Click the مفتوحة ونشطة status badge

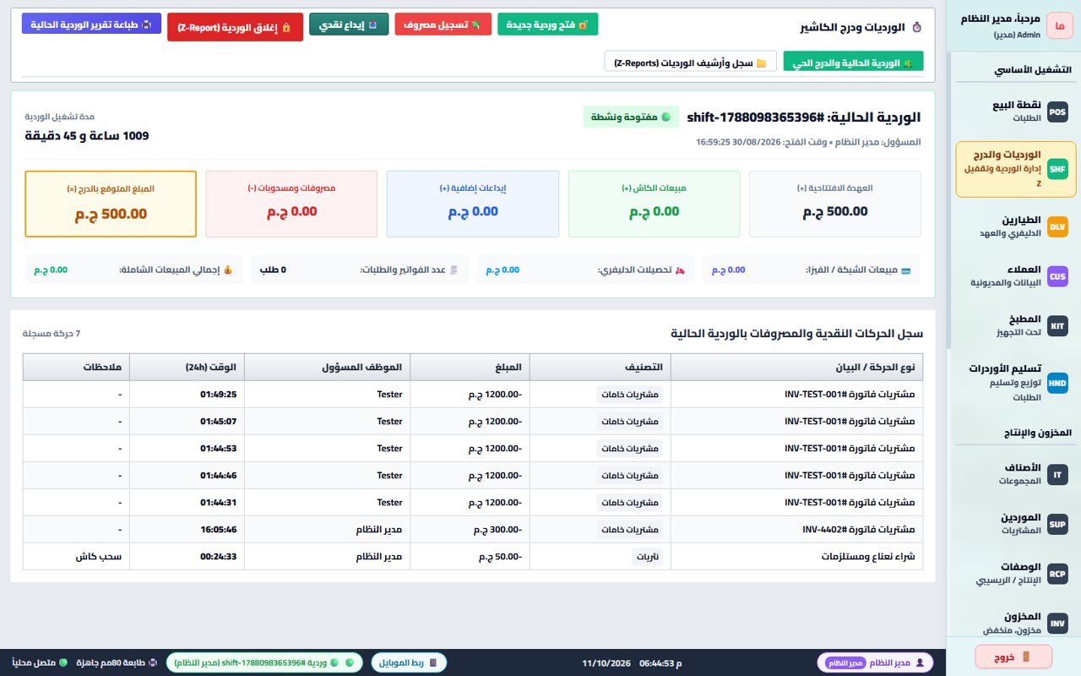[631, 117]
